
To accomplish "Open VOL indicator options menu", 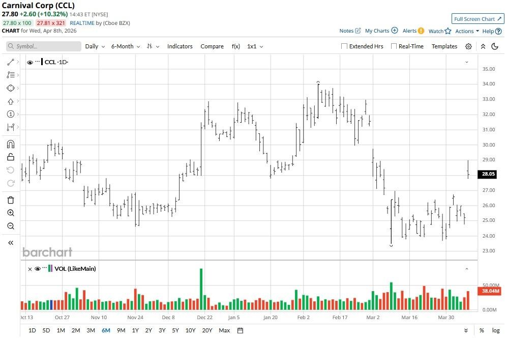I will click(x=45, y=268).
